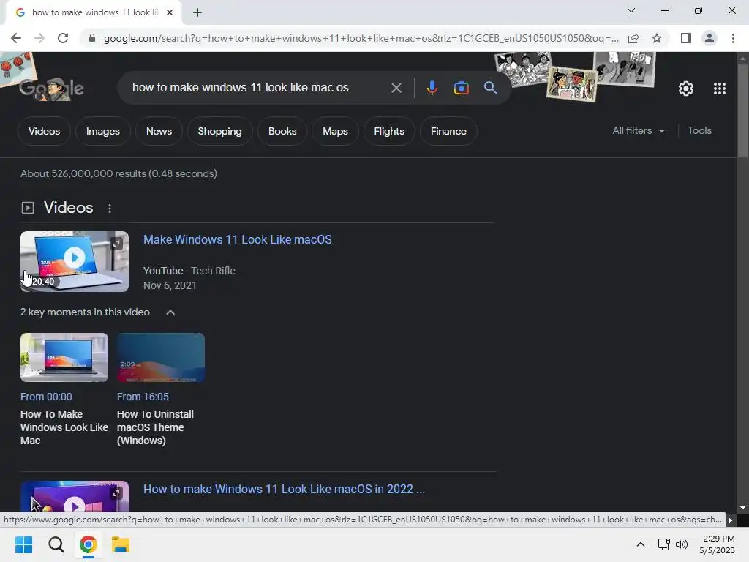Go back using the browser back arrow

tap(16, 38)
